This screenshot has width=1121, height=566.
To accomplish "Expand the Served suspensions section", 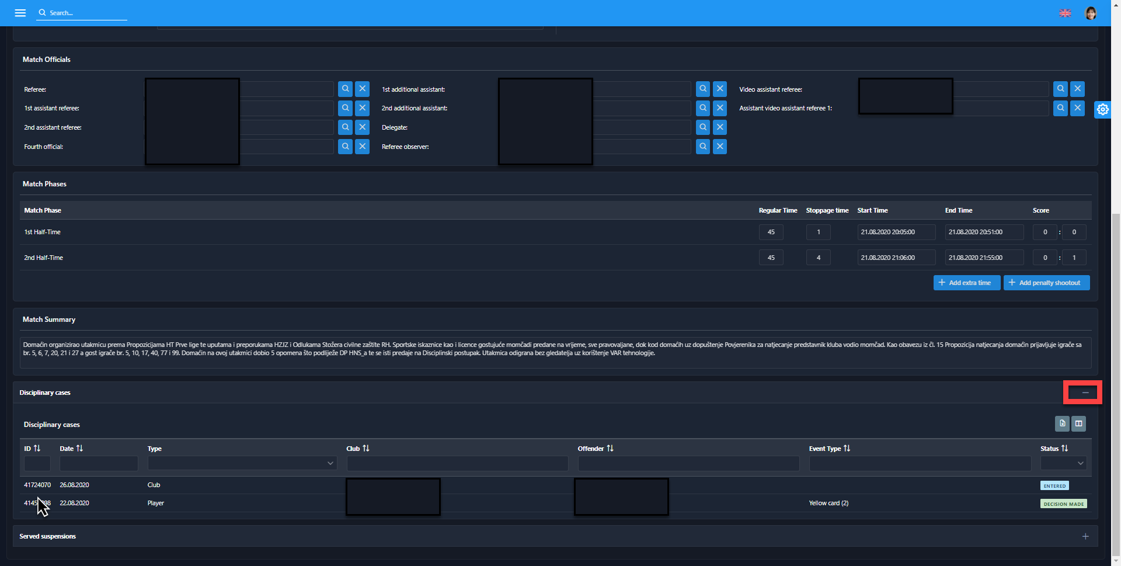I will (x=1085, y=536).
